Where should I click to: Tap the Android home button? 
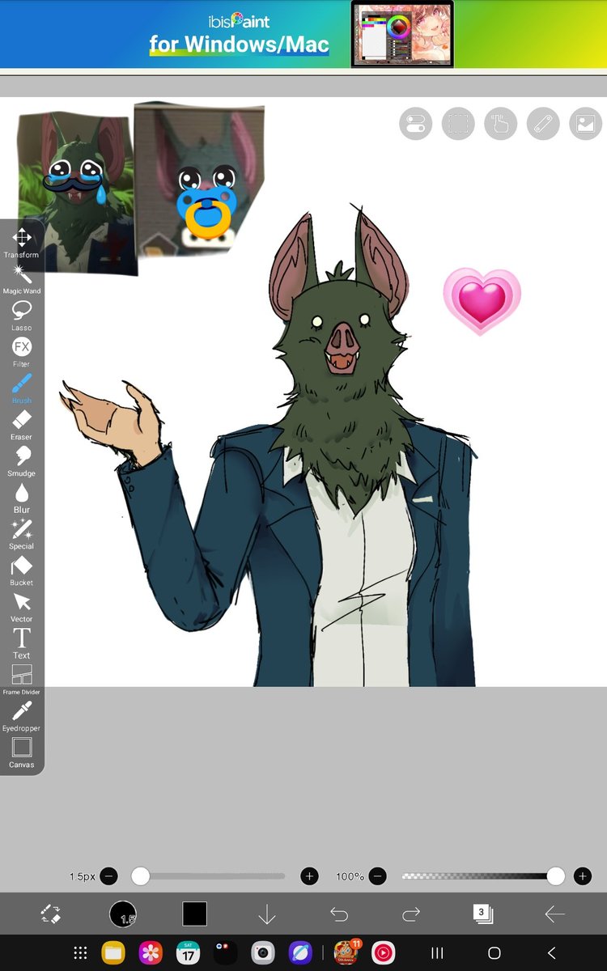point(495,953)
